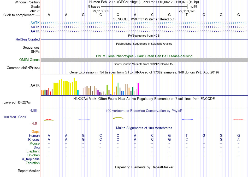
Task: Click the magenta bar in GTEx chart
Action: tap(138, 89)
